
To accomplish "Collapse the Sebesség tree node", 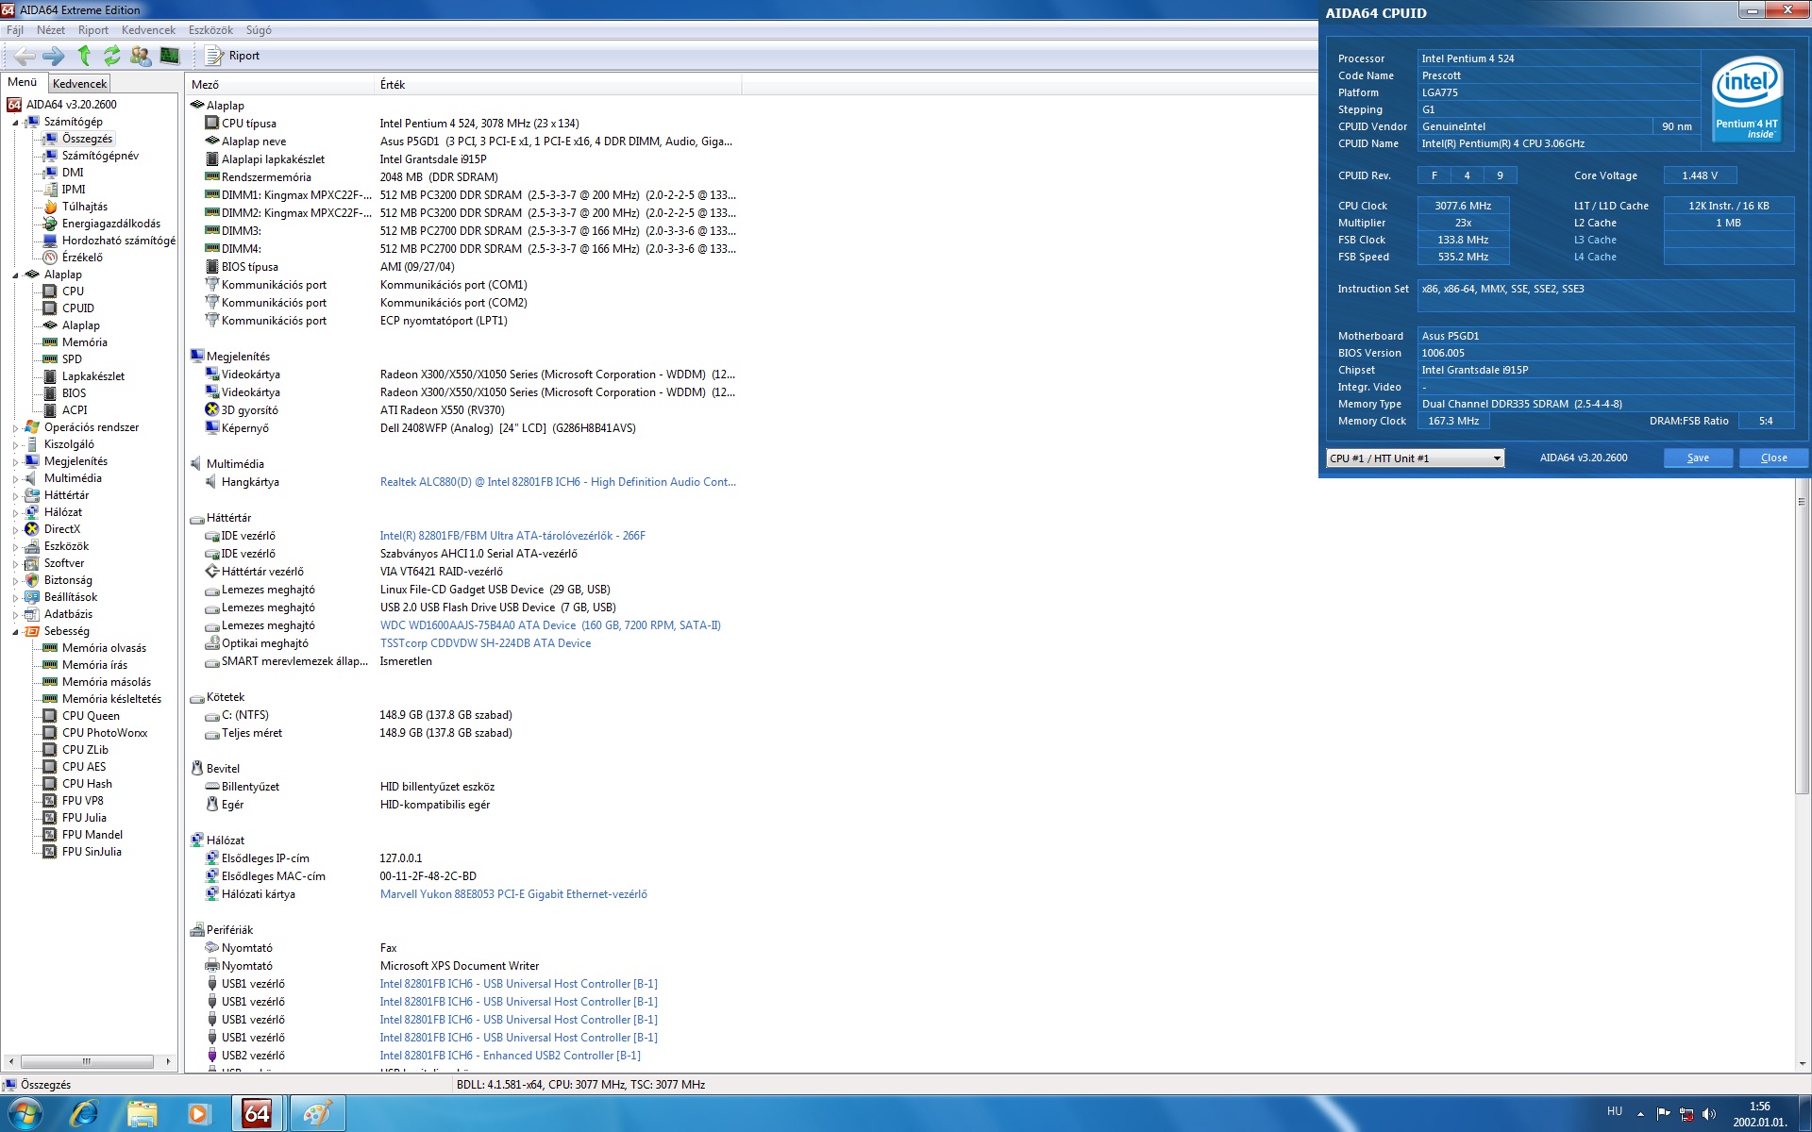I will (x=15, y=632).
